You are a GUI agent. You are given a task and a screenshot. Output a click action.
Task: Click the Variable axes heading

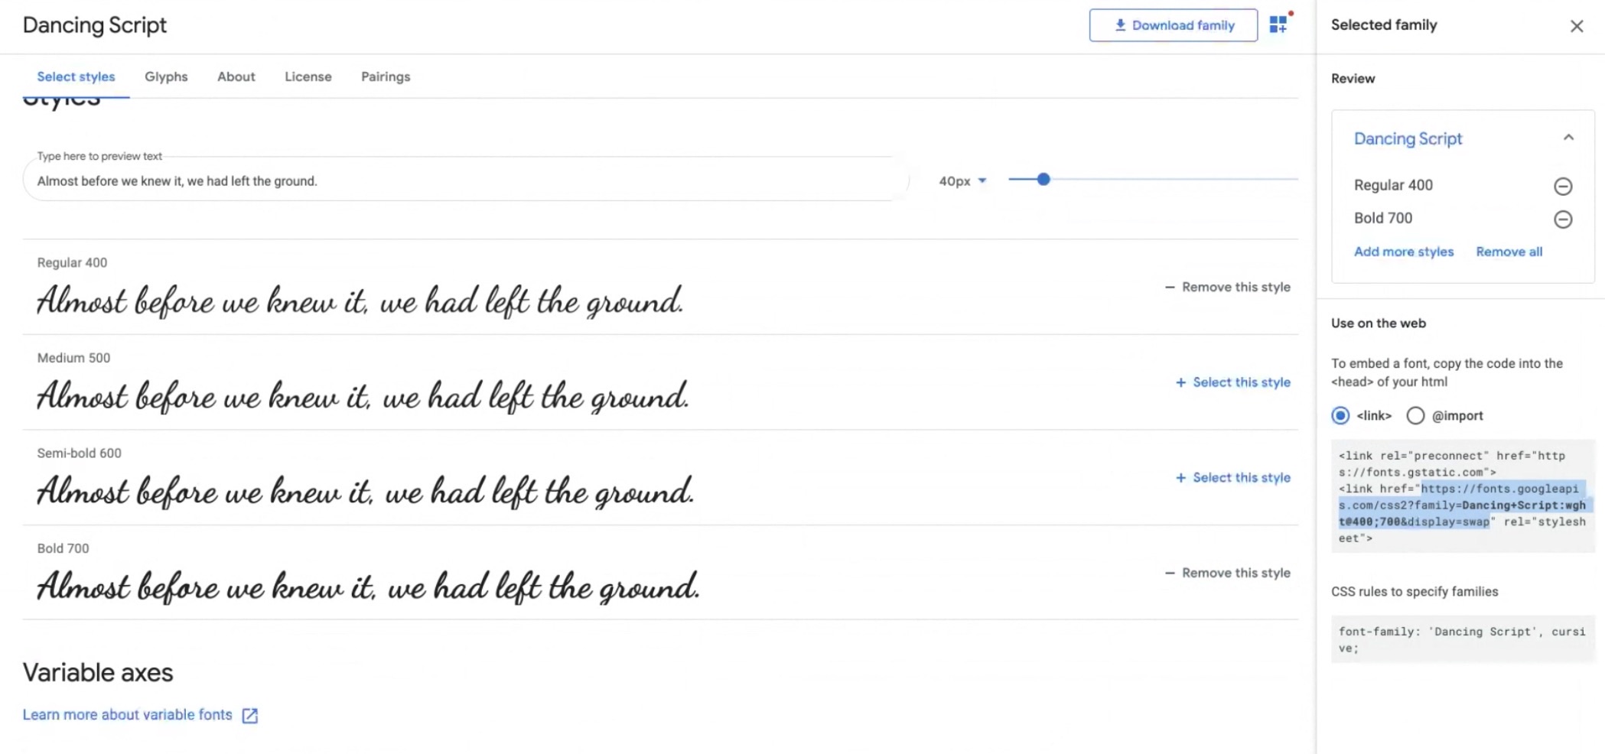point(98,672)
